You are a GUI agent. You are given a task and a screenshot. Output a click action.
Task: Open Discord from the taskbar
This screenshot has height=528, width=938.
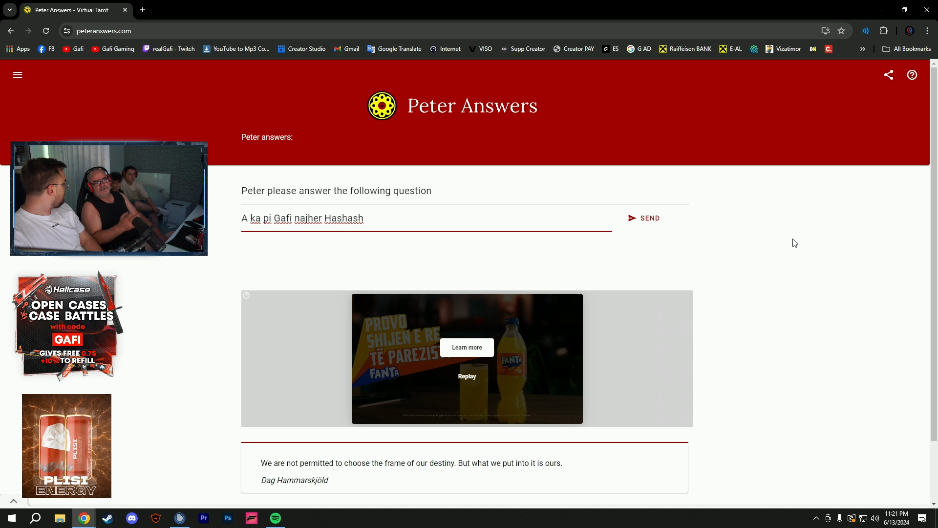tap(132, 518)
